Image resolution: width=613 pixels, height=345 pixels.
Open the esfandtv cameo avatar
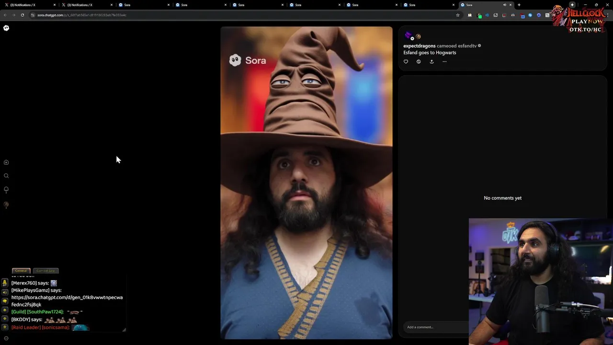[x=418, y=36]
